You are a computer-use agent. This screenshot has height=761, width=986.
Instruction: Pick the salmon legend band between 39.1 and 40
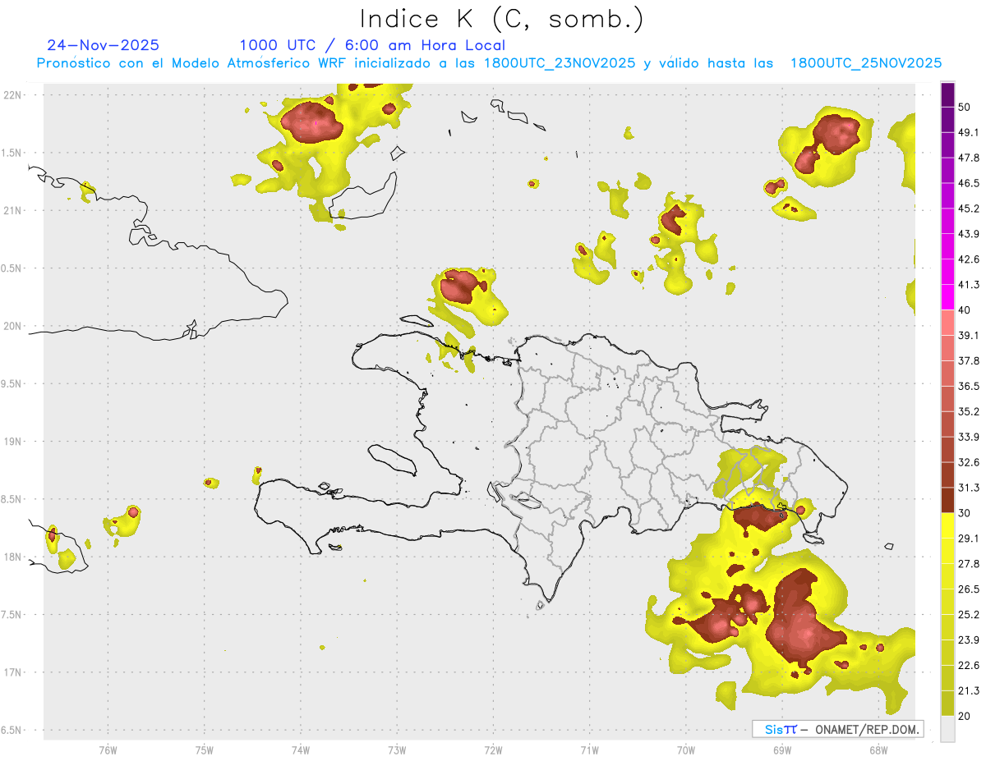[x=947, y=322]
